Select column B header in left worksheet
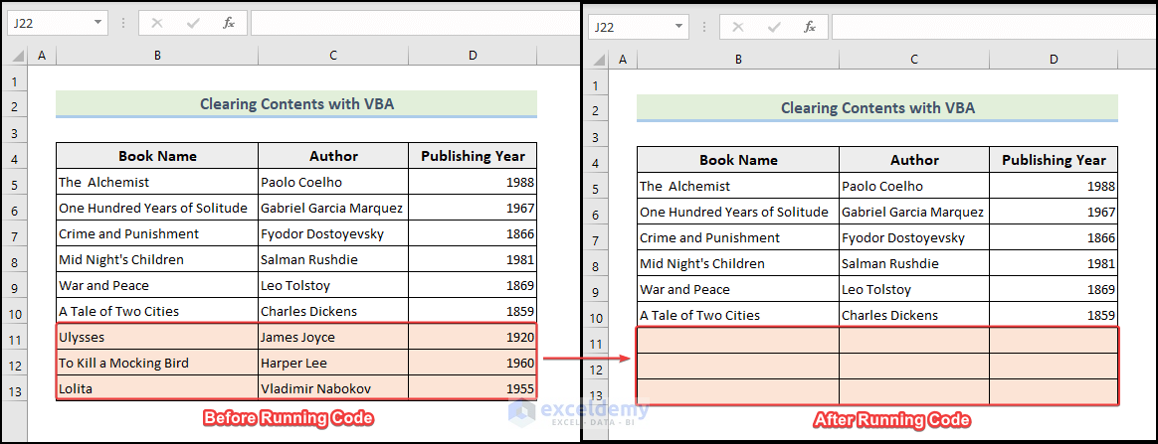Image resolution: width=1158 pixels, height=444 pixels. (157, 56)
